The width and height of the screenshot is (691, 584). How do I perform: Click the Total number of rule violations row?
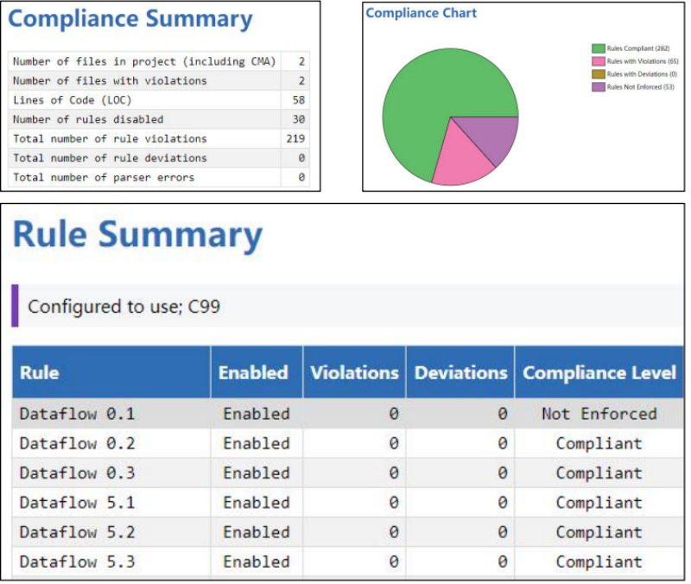[110, 138]
